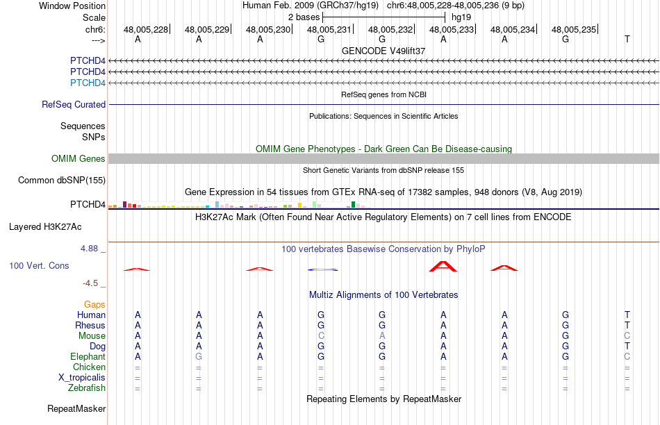The image size is (660, 425).
Task: Open the 'GENCODE V49lift37' track title
Action: click(x=383, y=51)
